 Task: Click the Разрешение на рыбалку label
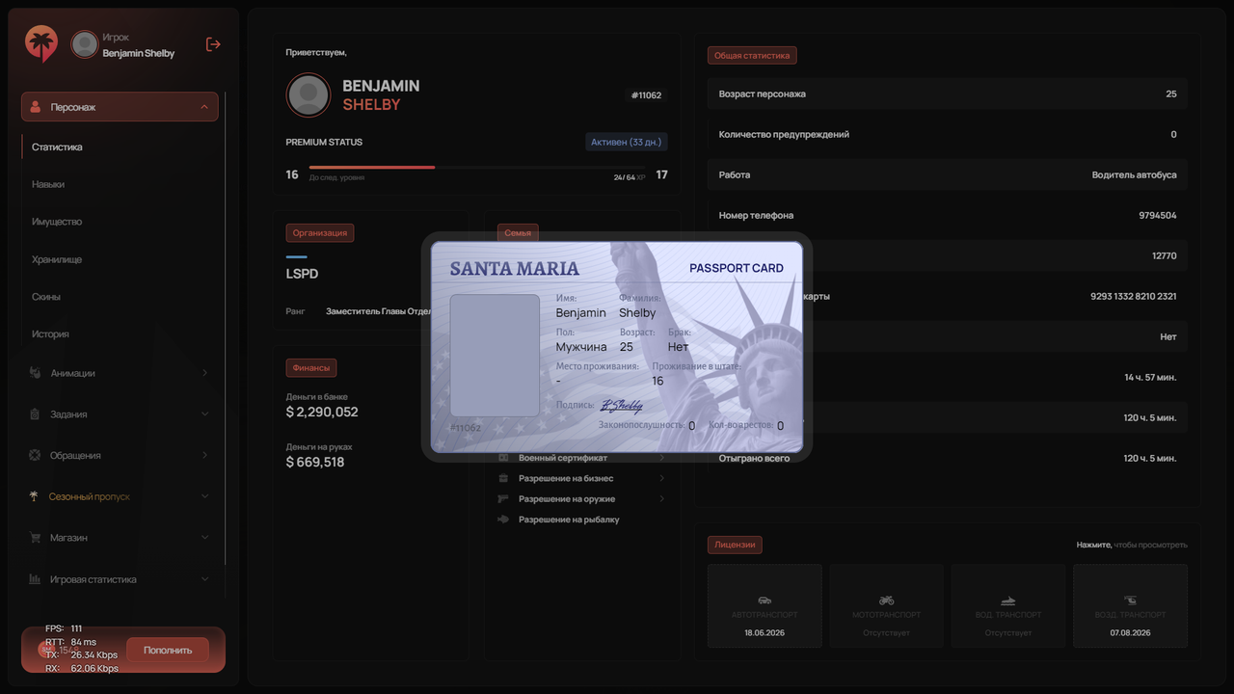[x=569, y=520]
